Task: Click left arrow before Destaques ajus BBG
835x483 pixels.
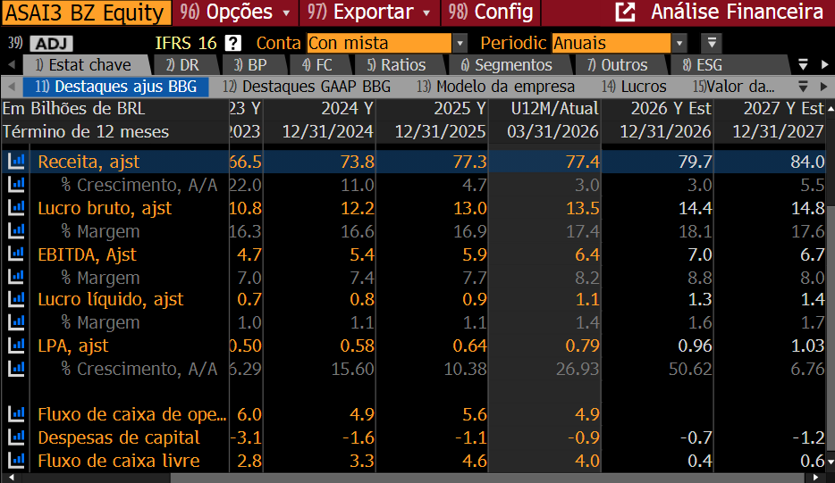Action: pos(12,87)
